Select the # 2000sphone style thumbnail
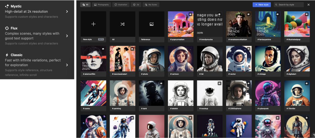The height and width of the screenshot is (138, 315). (239, 93)
